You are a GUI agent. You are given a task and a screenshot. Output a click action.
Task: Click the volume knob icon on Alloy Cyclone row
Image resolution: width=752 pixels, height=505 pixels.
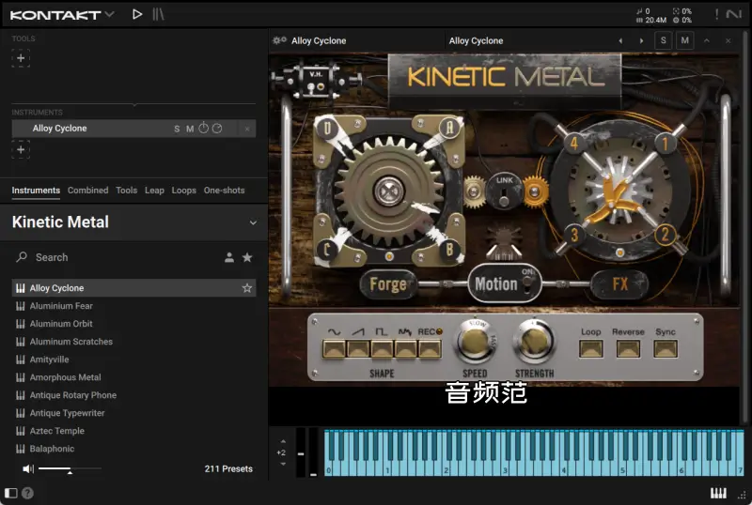217,129
